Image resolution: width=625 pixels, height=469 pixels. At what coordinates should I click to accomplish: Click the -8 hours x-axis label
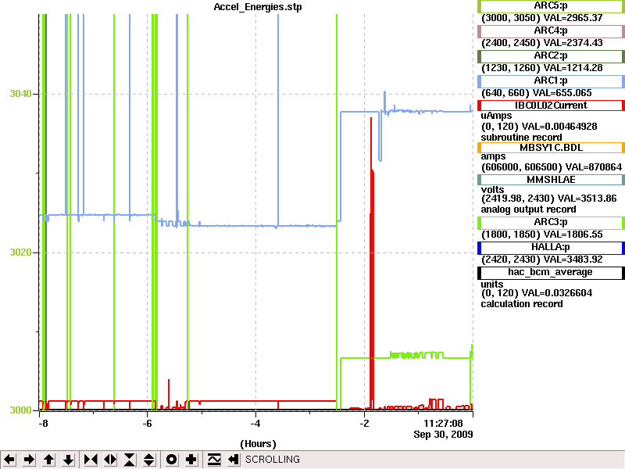[x=43, y=424]
